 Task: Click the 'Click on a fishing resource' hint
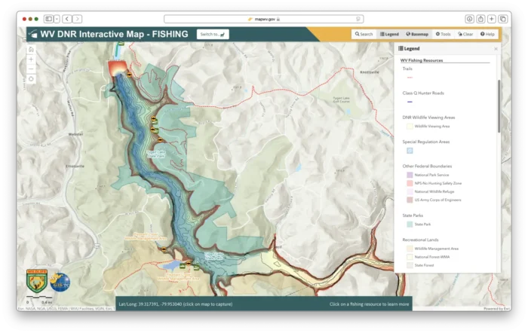(x=369, y=304)
